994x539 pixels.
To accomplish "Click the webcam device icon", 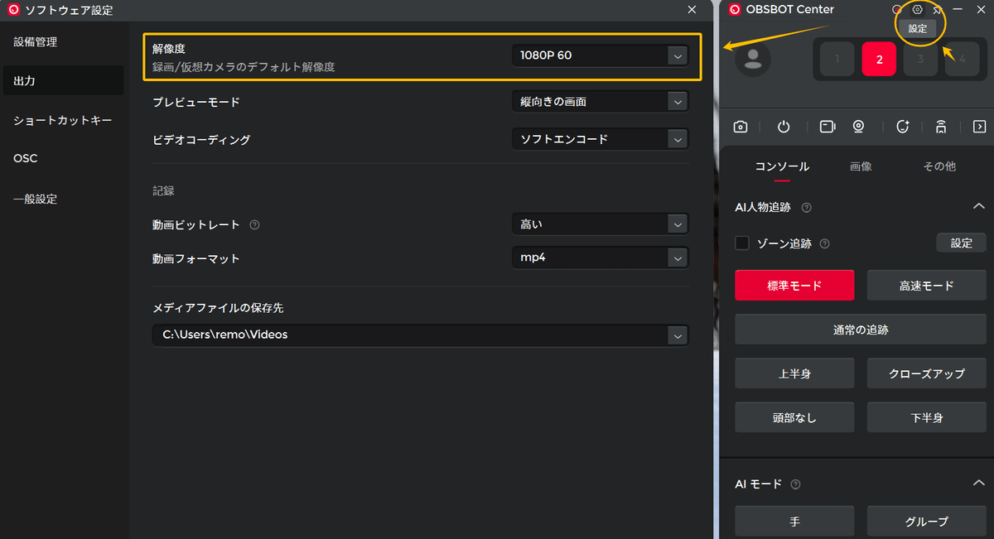I will [x=859, y=126].
